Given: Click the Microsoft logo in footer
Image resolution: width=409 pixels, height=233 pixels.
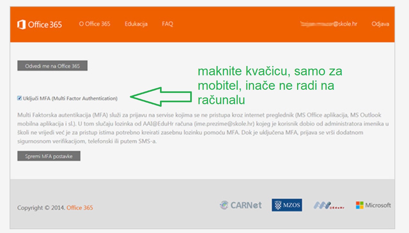Looking at the screenshot, I should coord(373,205).
